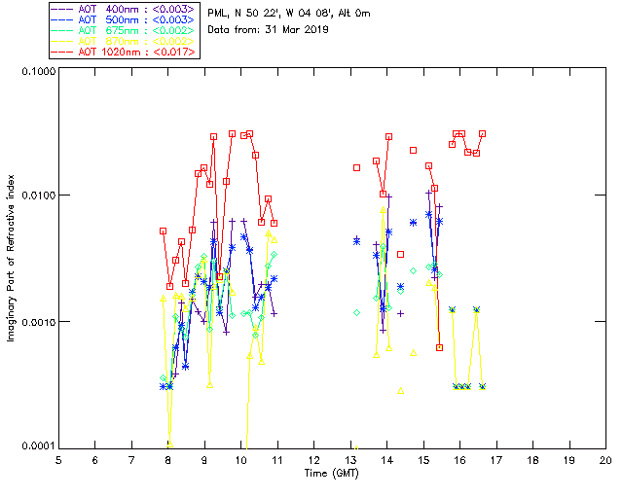Click the isolated red square at hour 13
Screen dimensions: 623x498
click(357, 168)
